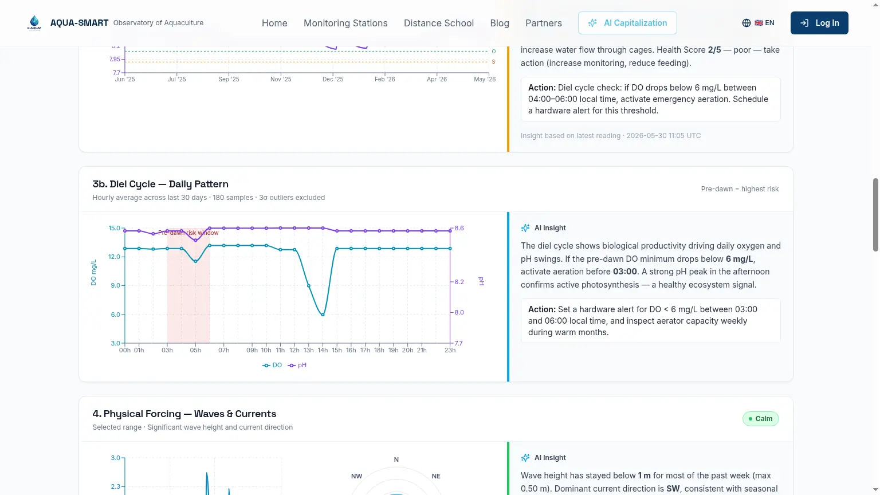Open the AI Capitalization feature
Image resolution: width=880 pixels, height=495 pixels.
click(x=627, y=23)
